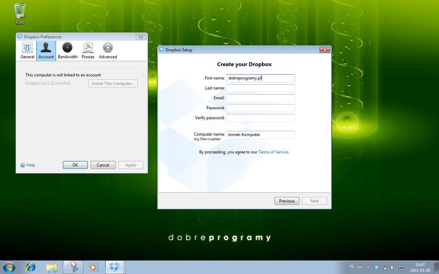Image resolution: width=439 pixels, height=274 pixels.
Task: Open the clock showing 16:47
Action: pos(420,267)
